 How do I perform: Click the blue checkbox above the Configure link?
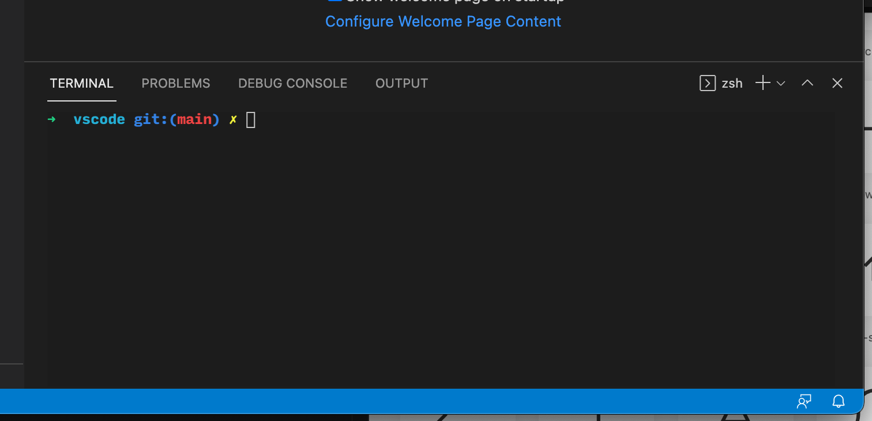(x=334, y=1)
